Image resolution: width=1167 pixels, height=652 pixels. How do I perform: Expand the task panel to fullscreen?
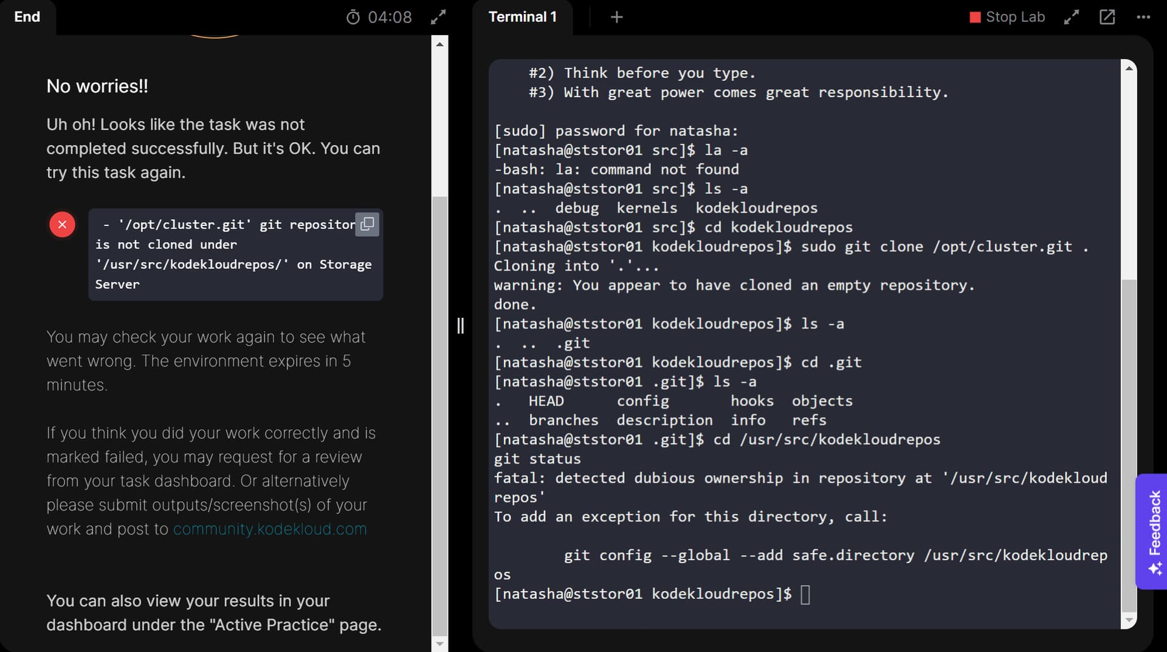tap(438, 17)
